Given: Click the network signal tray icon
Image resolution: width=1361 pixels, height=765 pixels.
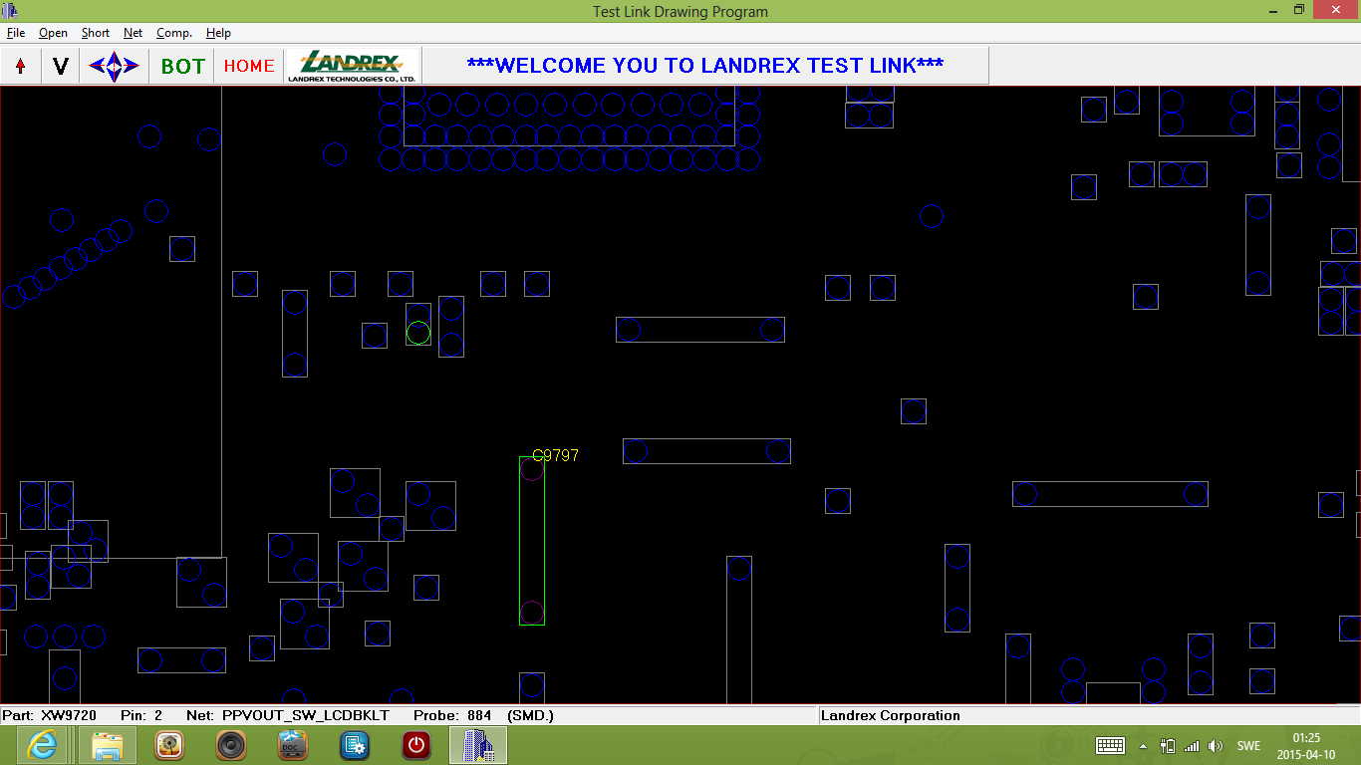Looking at the screenshot, I should (1192, 745).
